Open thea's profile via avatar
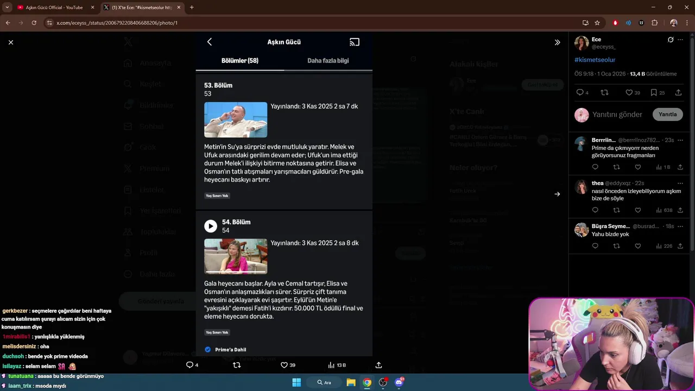This screenshot has width=695, height=391. pos(582,187)
